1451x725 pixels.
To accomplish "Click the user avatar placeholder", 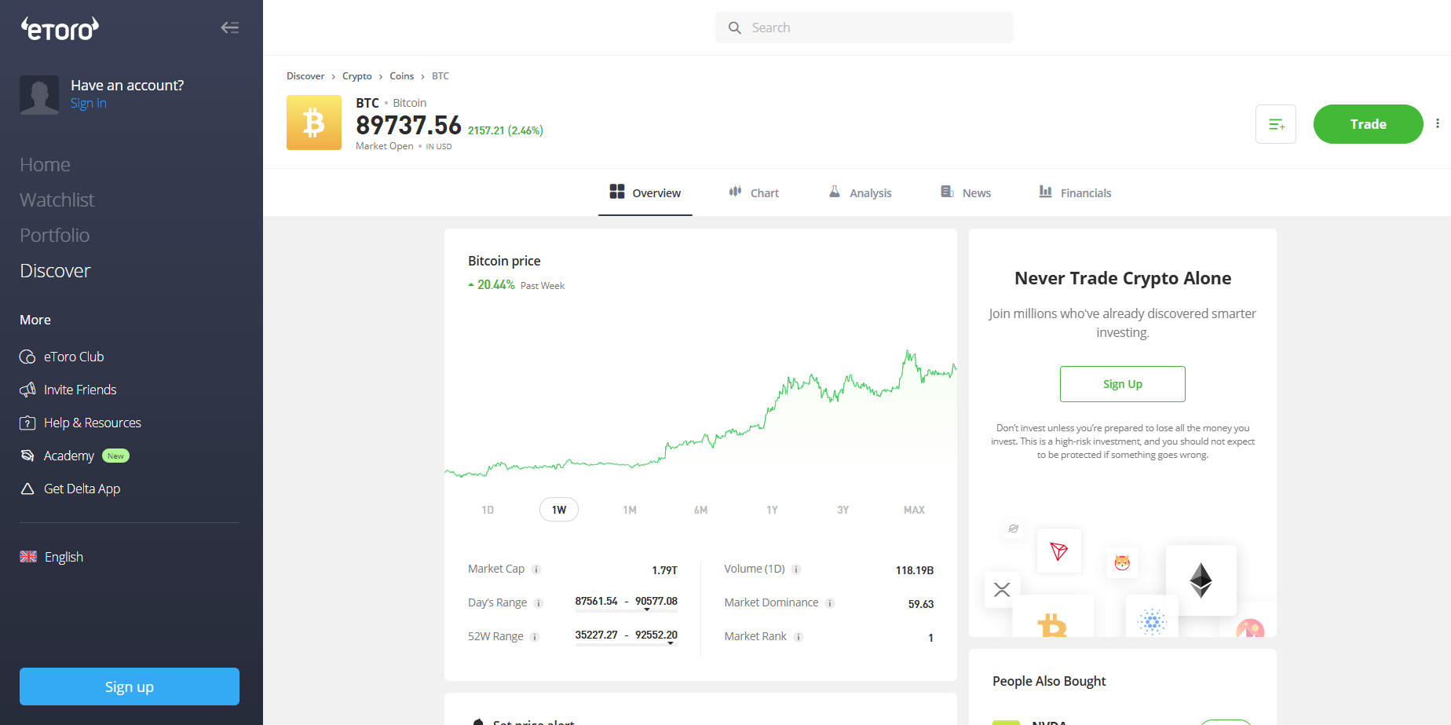I will [x=39, y=95].
